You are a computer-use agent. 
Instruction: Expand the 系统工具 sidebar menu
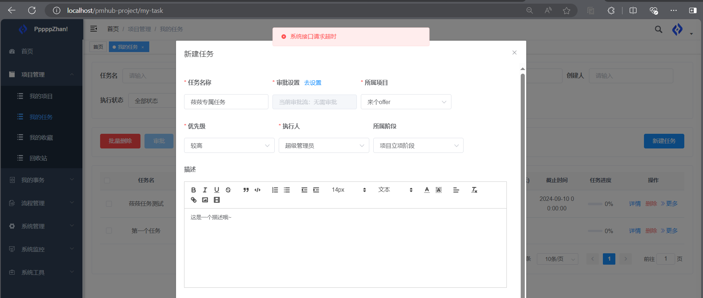coord(42,272)
